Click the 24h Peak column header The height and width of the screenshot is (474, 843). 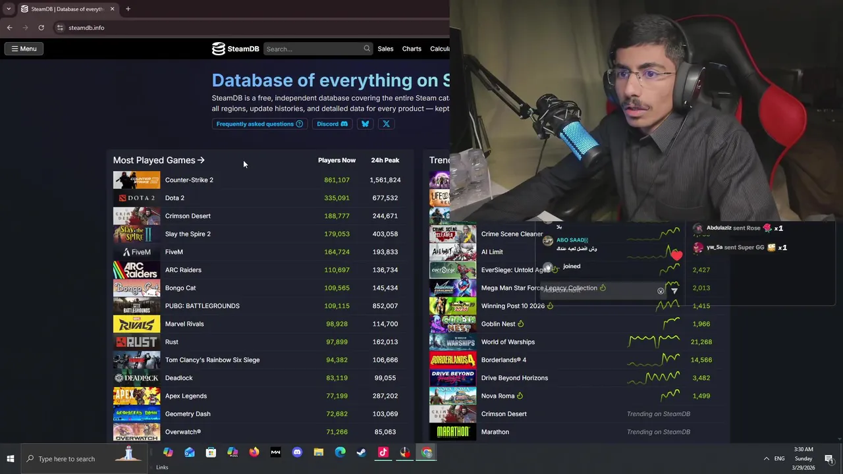[x=385, y=160]
